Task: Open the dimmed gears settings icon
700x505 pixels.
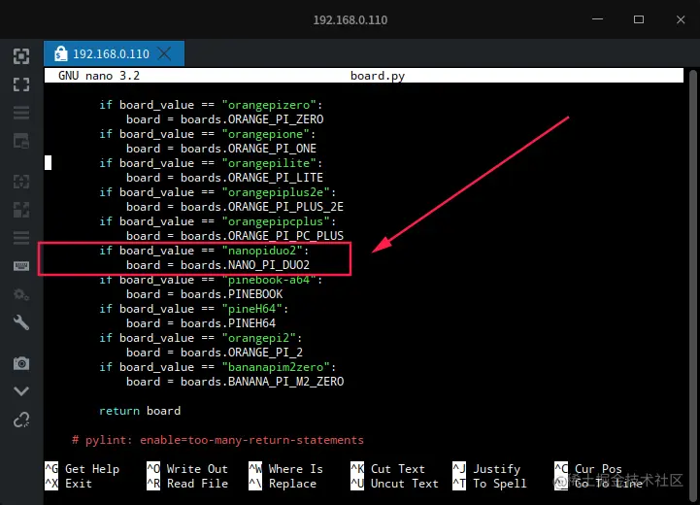Action: click(x=21, y=294)
